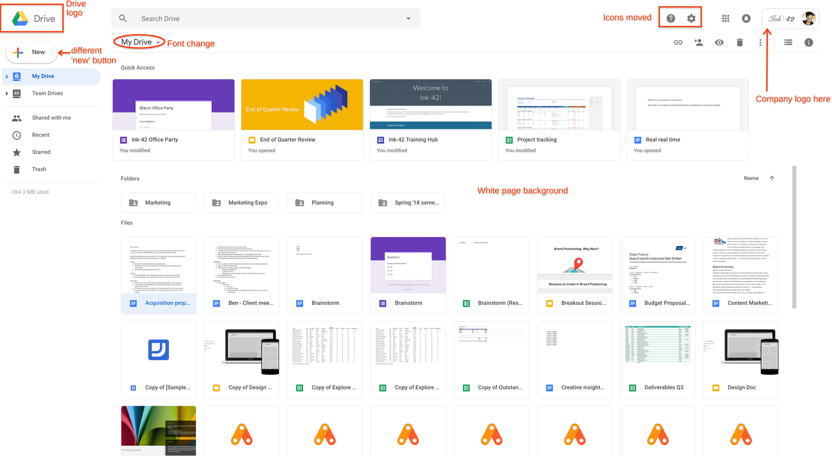Open the Planning folder
Viewport: 832px width, 457px height.
(325, 203)
